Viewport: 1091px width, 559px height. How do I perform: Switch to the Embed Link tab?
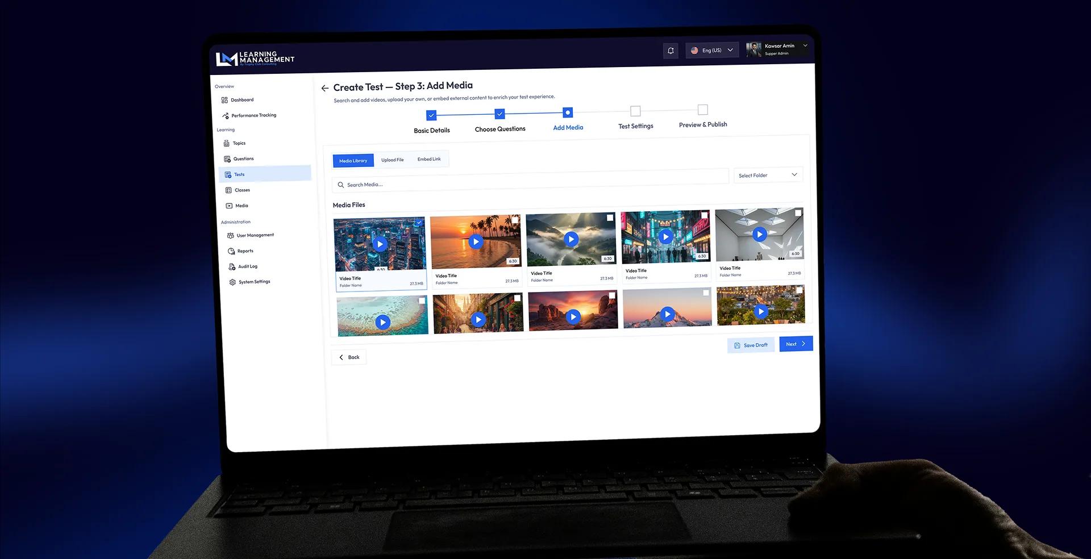pyautogui.click(x=429, y=159)
